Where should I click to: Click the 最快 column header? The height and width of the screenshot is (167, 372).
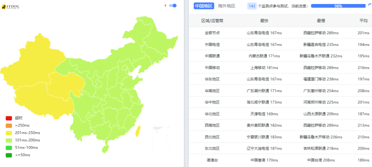click(264, 21)
